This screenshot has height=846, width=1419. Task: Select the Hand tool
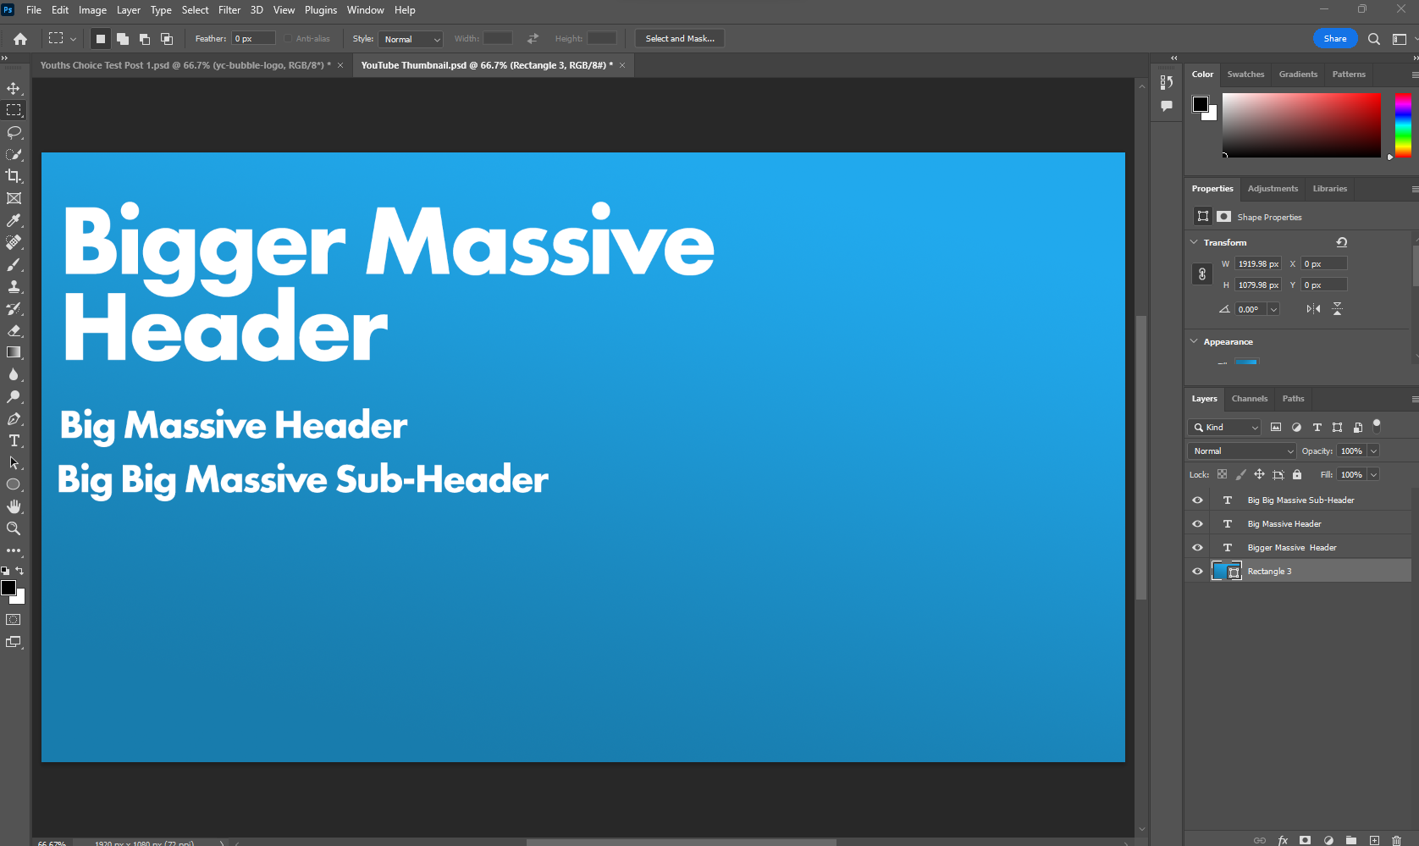pyautogui.click(x=14, y=506)
